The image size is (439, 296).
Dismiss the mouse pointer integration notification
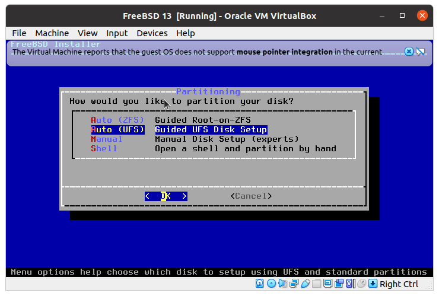(409, 52)
